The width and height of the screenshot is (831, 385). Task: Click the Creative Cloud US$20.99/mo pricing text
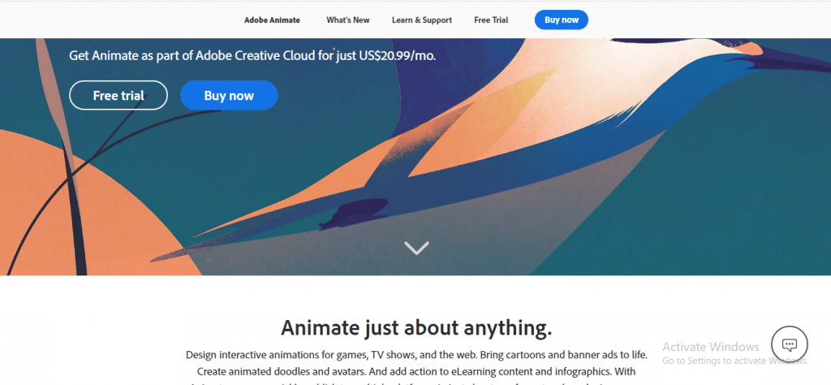click(x=252, y=55)
